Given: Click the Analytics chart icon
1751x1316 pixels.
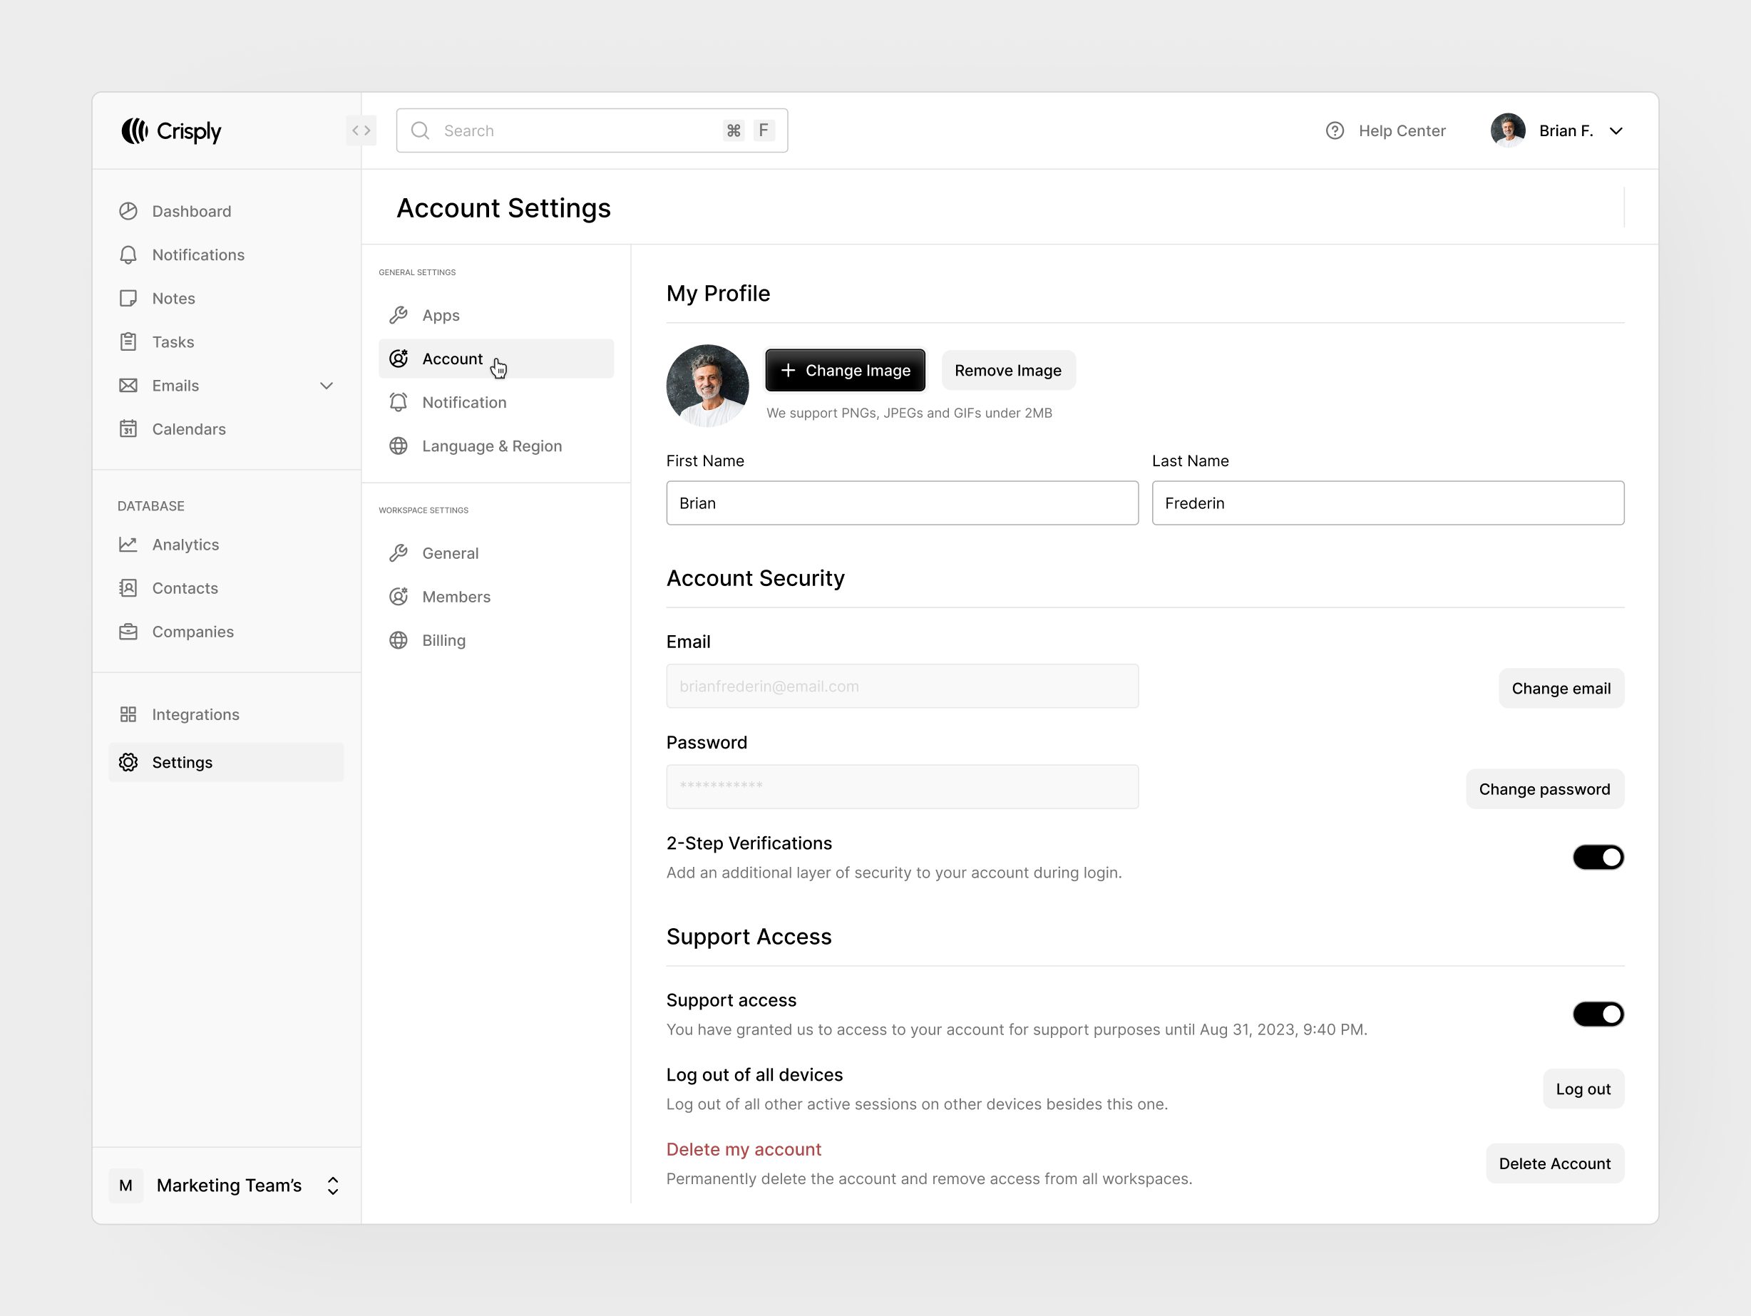Looking at the screenshot, I should [x=128, y=545].
